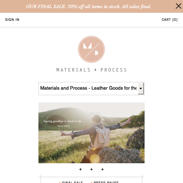Click READ MORE on the hero image
This screenshot has width=183, height=183.
[64, 126]
